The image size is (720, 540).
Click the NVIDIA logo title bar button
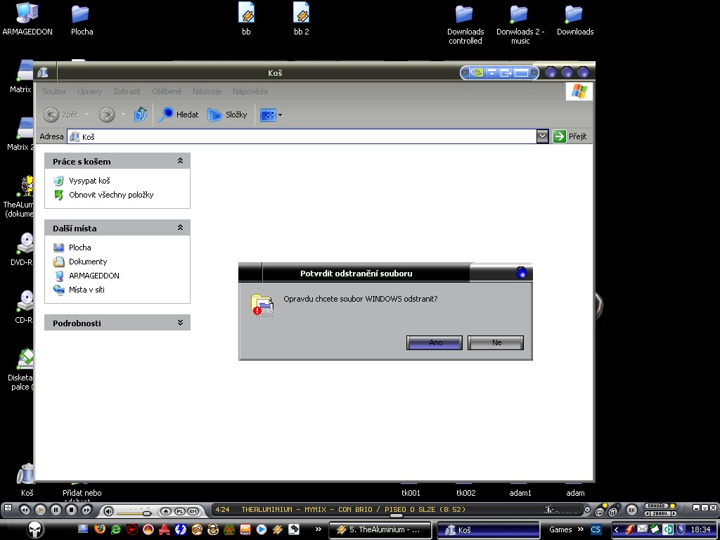pos(477,72)
